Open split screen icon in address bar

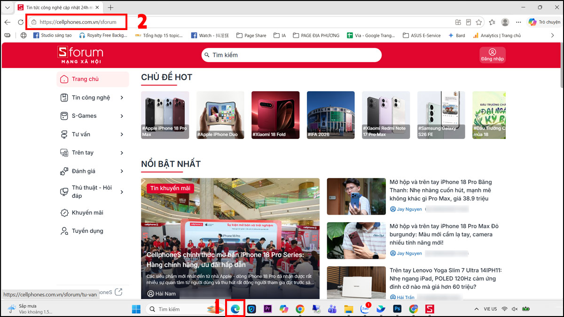tap(458, 22)
